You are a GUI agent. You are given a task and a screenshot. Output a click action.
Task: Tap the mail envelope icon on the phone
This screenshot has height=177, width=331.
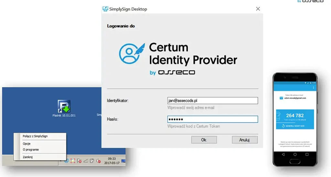click(x=281, y=98)
